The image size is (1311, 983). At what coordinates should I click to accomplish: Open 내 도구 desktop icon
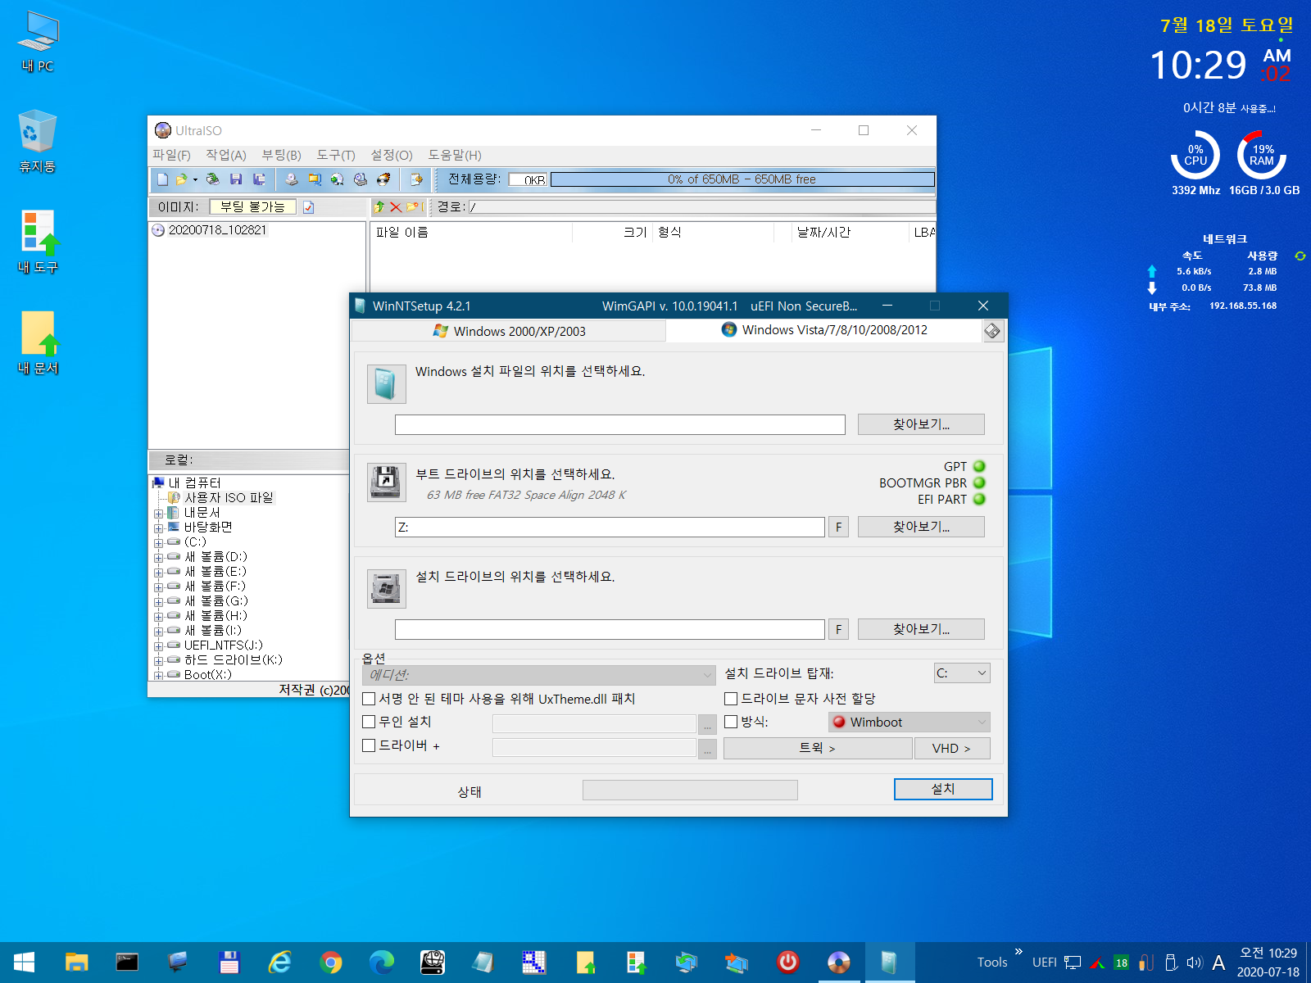click(38, 242)
